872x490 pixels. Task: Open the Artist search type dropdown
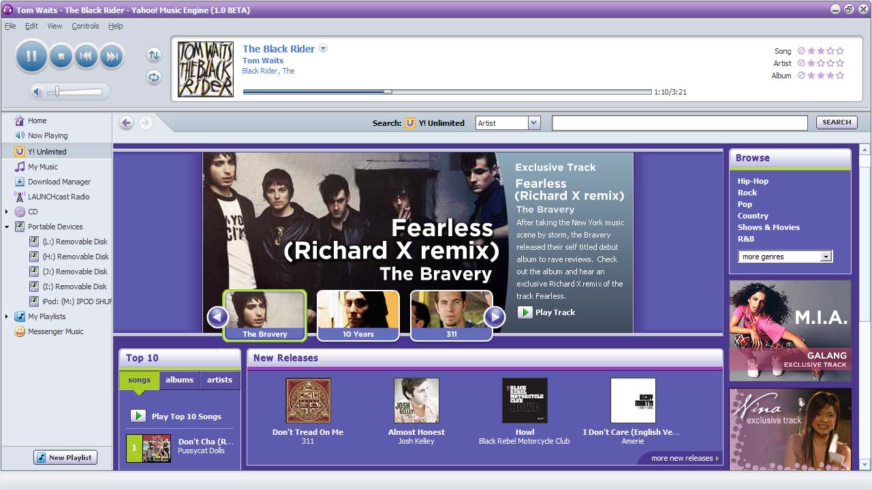pos(534,123)
